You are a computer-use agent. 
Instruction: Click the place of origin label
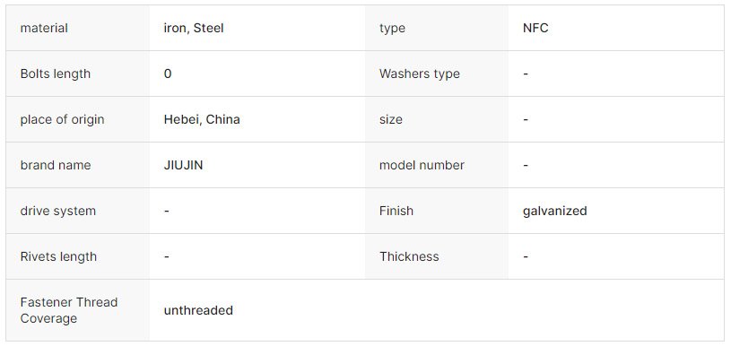(x=62, y=119)
